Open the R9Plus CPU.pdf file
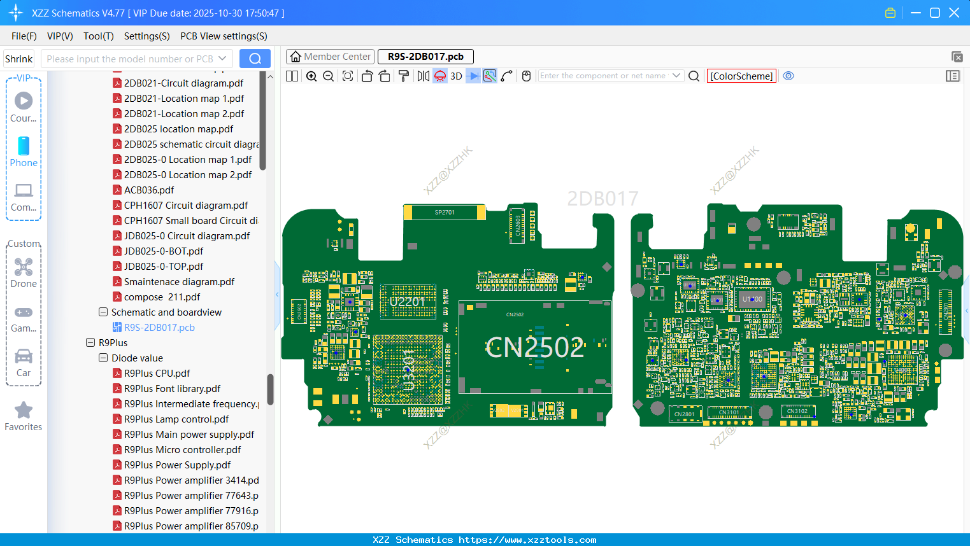 click(157, 374)
